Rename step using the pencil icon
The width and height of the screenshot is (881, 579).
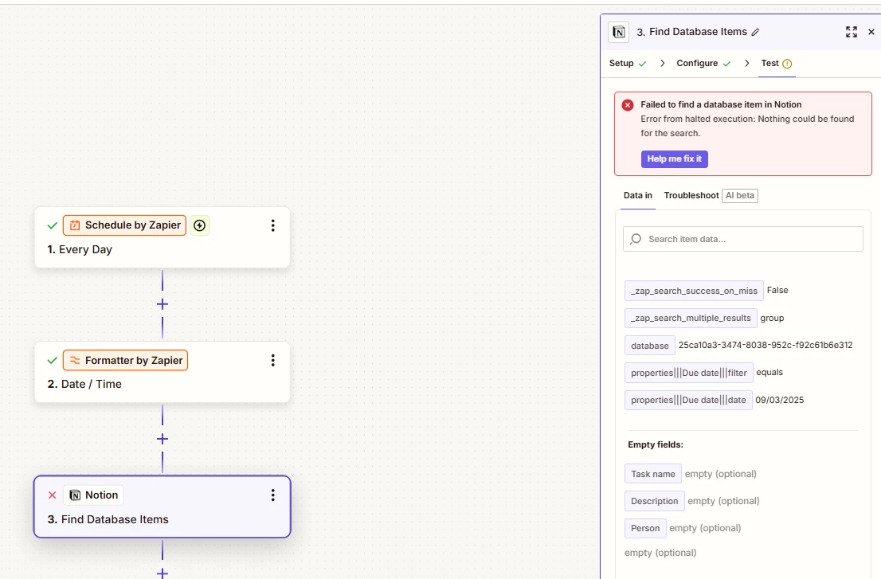pos(756,32)
